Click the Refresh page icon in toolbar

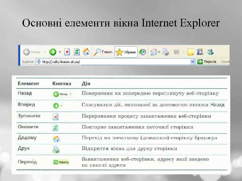click(x=77, y=52)
